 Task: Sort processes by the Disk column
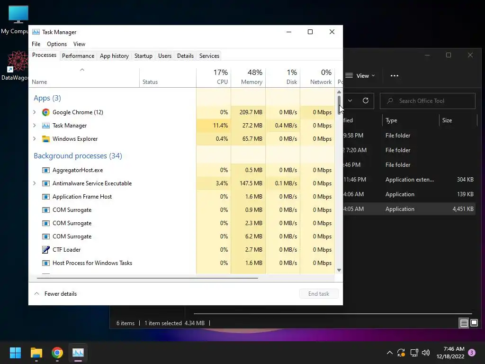tap(283, 77)
